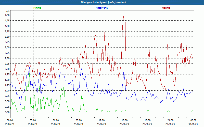The height and width of the screenshot is (127, 204).
Task: Click the highest red Maxima peak at 15:00
Action: click(124, 15)
